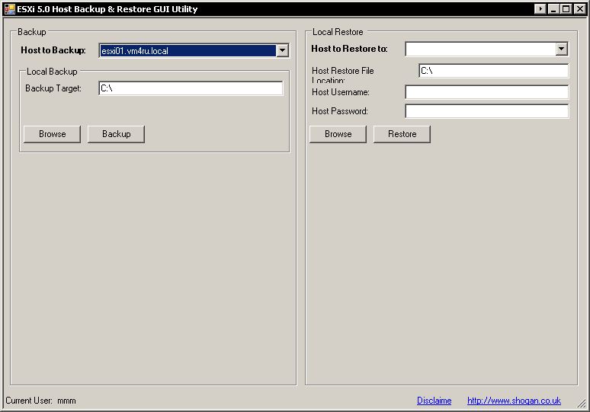The height and width of the screenshot is (412, 590).
Task: Close the ESXi Backup utility window
Action: click(x=580, y=8)
